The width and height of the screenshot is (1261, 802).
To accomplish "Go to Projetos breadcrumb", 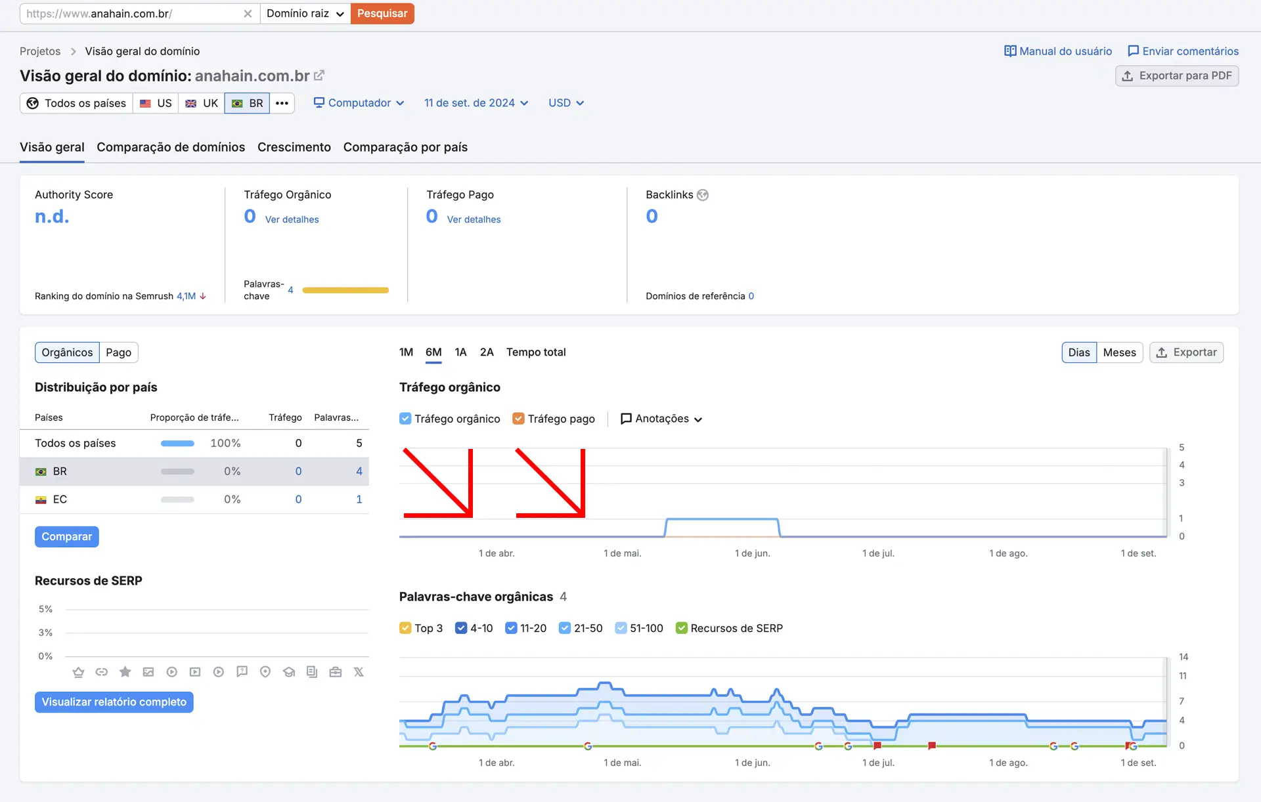I will 40,51.
